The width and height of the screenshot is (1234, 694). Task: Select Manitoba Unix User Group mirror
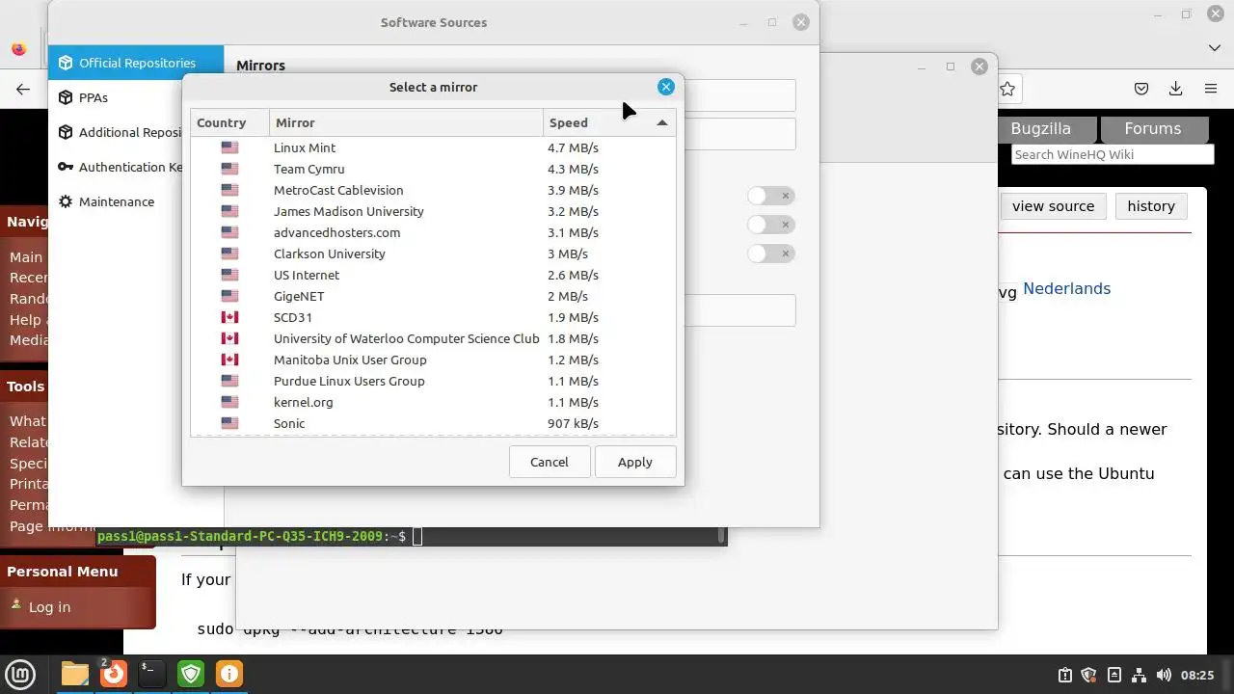pyautogui.click(x=433, y=360)
